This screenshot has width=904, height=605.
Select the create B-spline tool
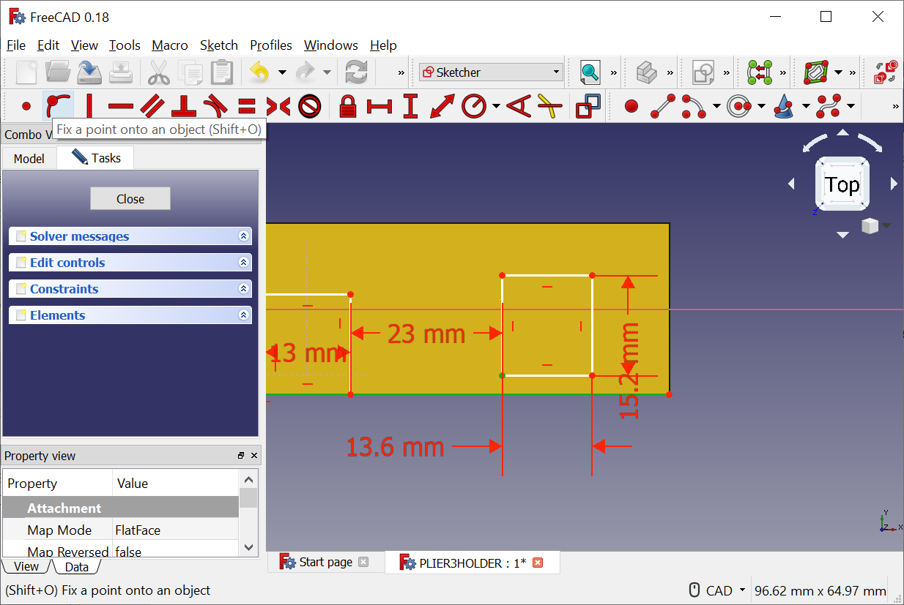click(829, 107)
